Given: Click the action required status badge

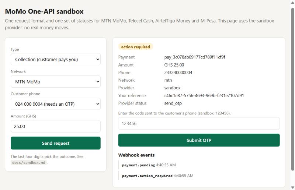Looking at the screenshot, I should coord(135,47).
